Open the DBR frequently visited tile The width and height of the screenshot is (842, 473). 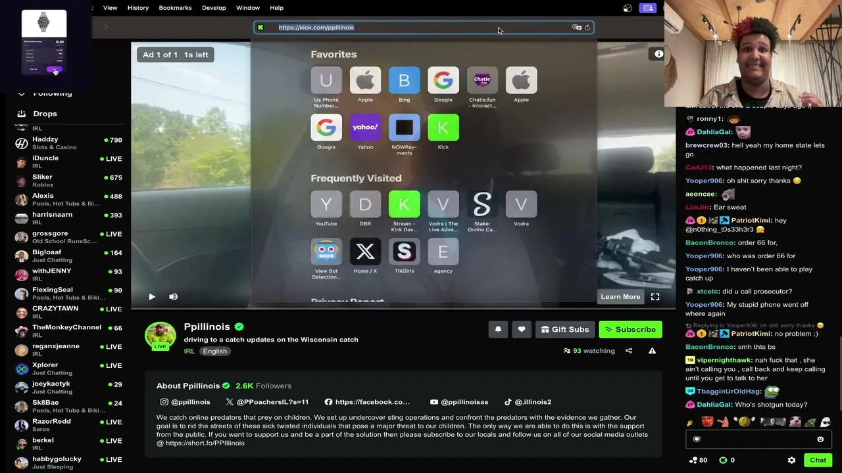pyautogui.click(x=365, y=209)
